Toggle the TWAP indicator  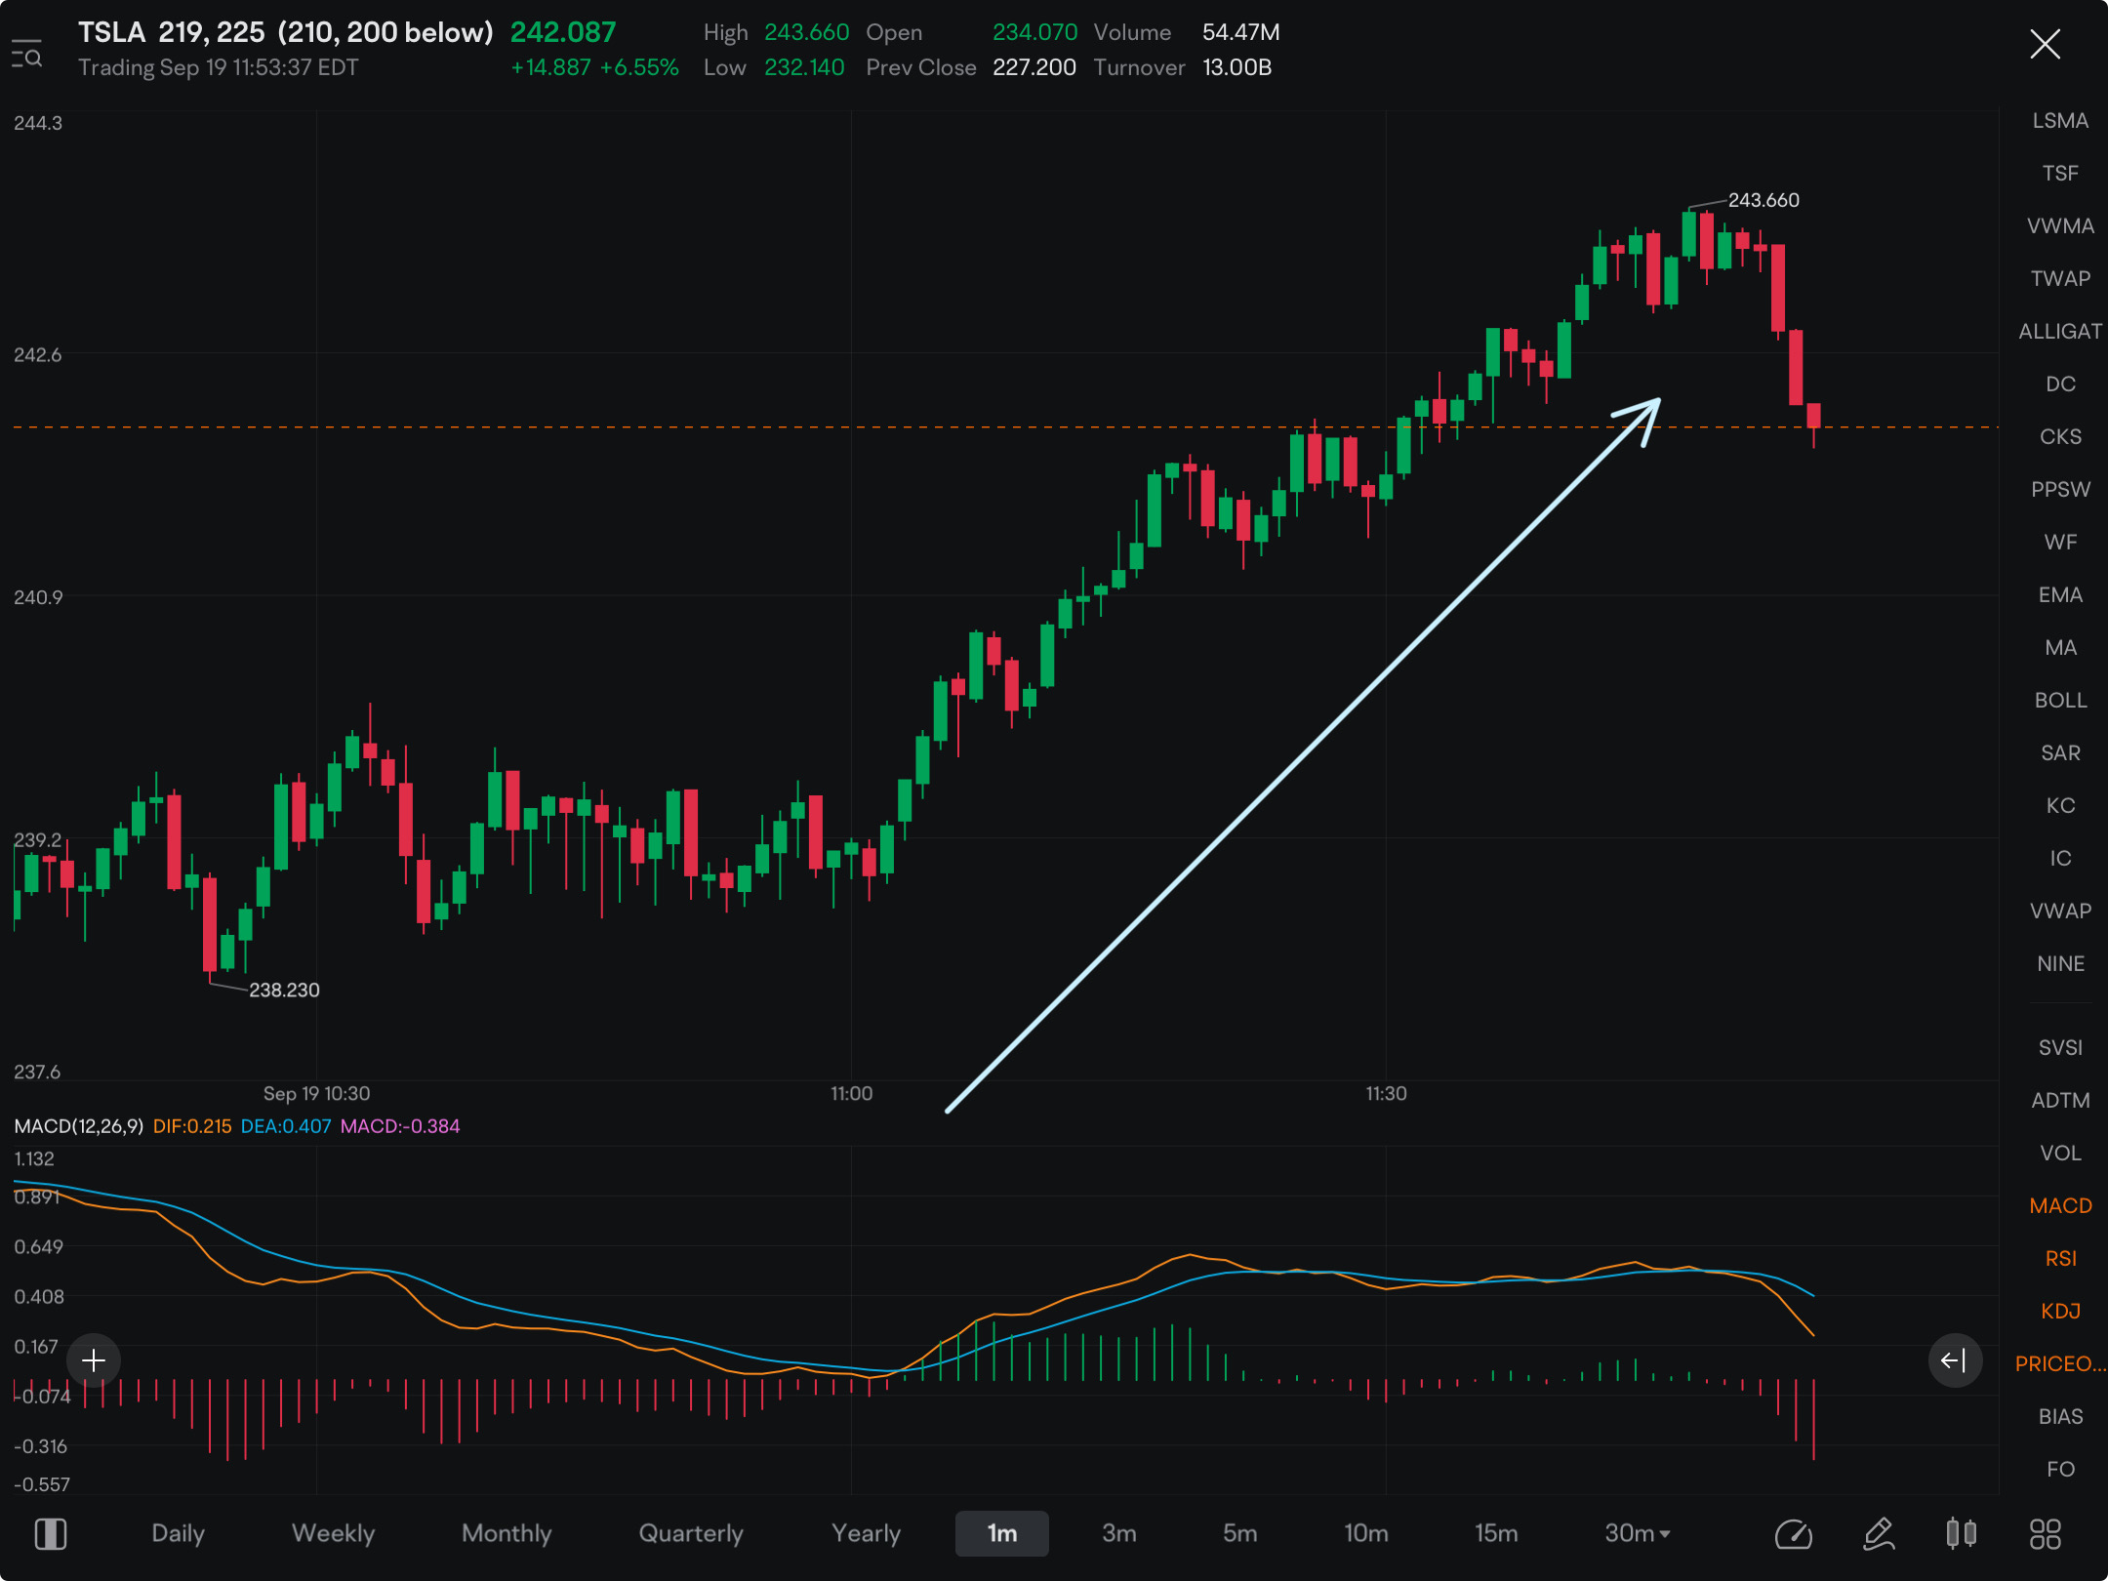[2060, 279]
